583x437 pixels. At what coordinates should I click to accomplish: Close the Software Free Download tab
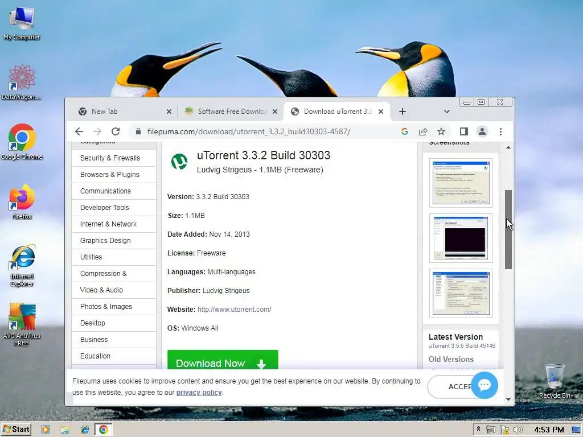click(275, 112)
